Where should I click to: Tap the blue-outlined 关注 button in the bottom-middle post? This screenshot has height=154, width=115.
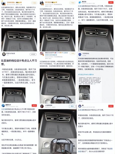pos(72,106)
